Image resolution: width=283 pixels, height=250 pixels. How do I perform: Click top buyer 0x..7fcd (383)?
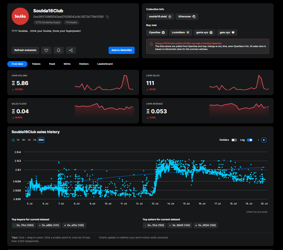click(x=24, y=225)
